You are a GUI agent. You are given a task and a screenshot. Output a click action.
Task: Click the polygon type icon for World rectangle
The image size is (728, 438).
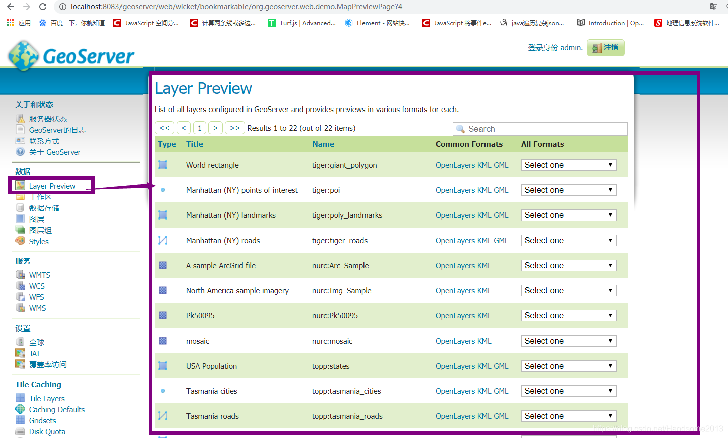pos(163,165)
